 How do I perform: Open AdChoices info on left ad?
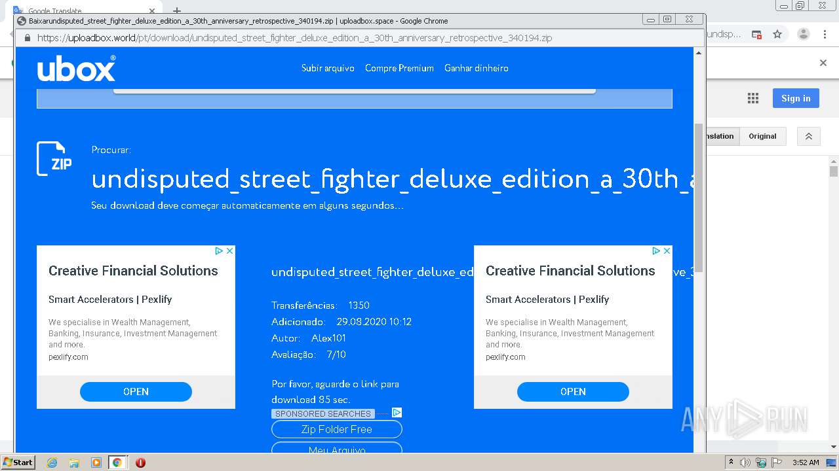tap(220, 251)
